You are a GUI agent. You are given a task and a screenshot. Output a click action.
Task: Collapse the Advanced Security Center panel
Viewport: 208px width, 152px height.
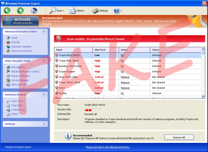tap(44, 32)
